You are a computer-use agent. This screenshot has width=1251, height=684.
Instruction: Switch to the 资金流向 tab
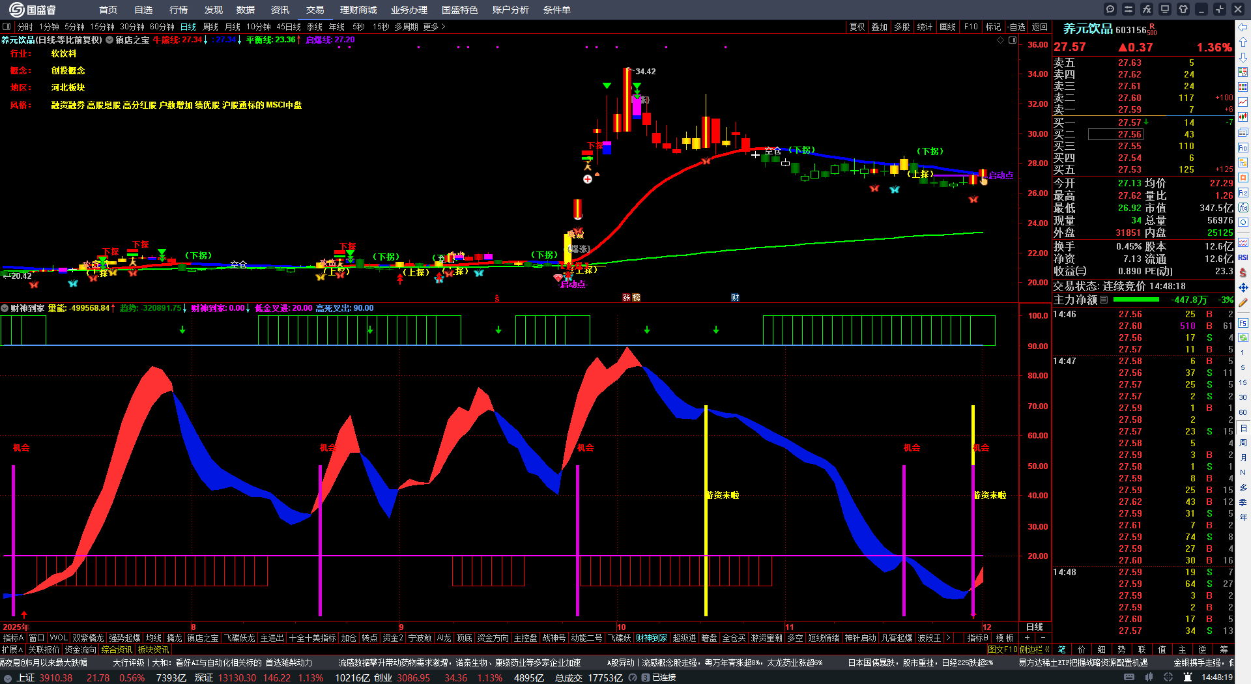coord(80,649)
